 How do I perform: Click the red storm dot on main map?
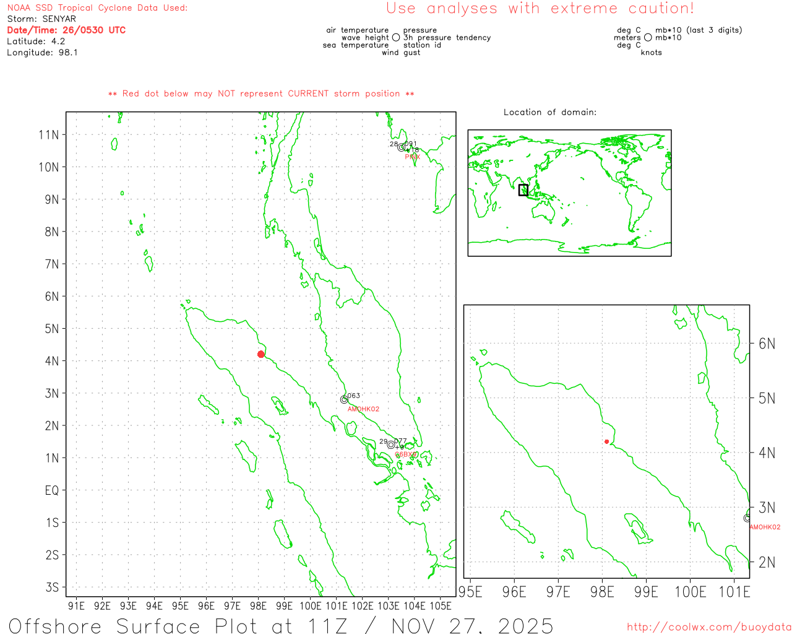(261, 354)
